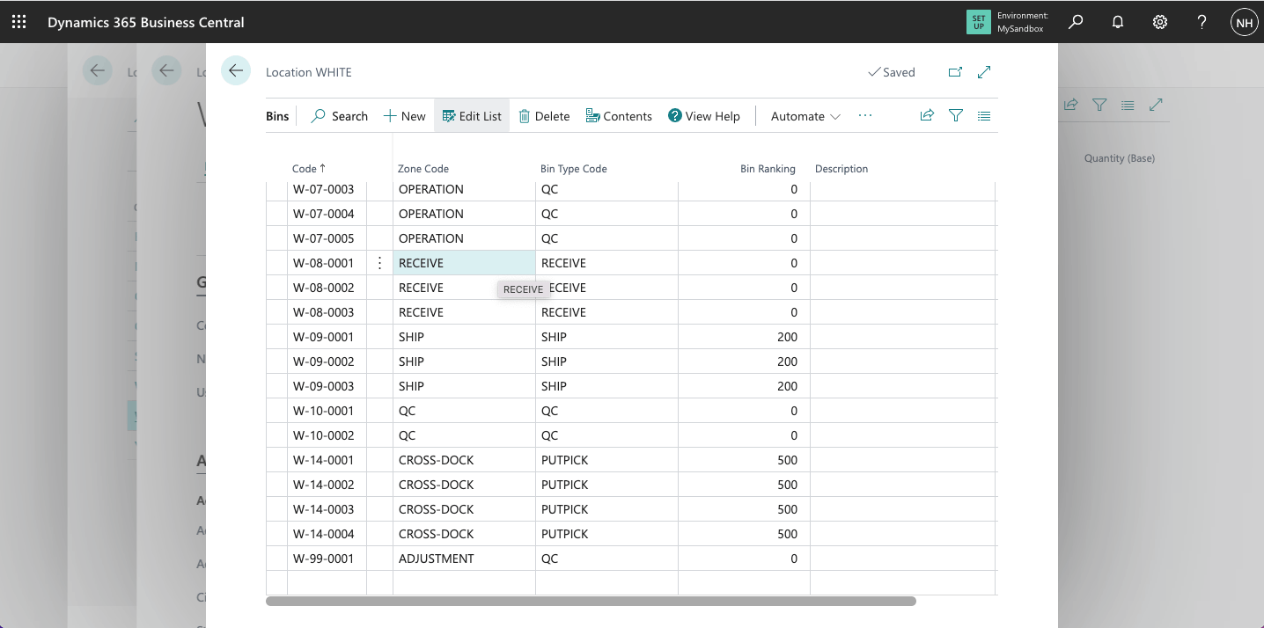Open row options for bin W-08-0001
This screenshot has width=1264, height=628.
coord(379,263)
